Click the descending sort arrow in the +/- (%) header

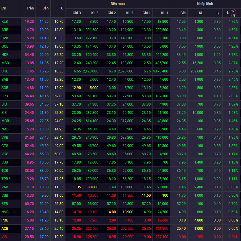pos(228,13)
